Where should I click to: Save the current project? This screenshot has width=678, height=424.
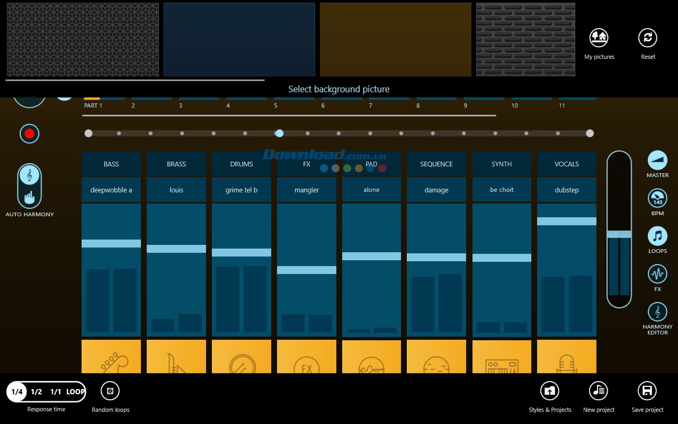(647, 391)
